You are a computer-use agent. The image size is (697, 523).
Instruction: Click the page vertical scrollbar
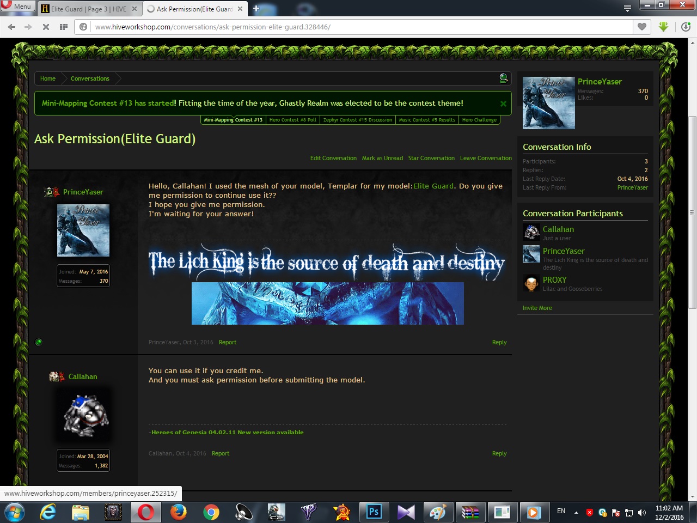(x=692, y=212)
